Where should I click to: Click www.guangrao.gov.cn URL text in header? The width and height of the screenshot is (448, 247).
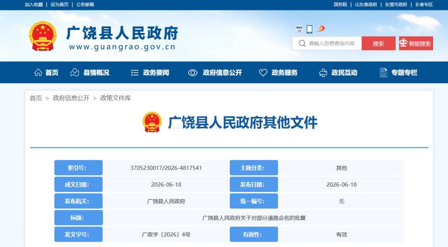point(122,47)
